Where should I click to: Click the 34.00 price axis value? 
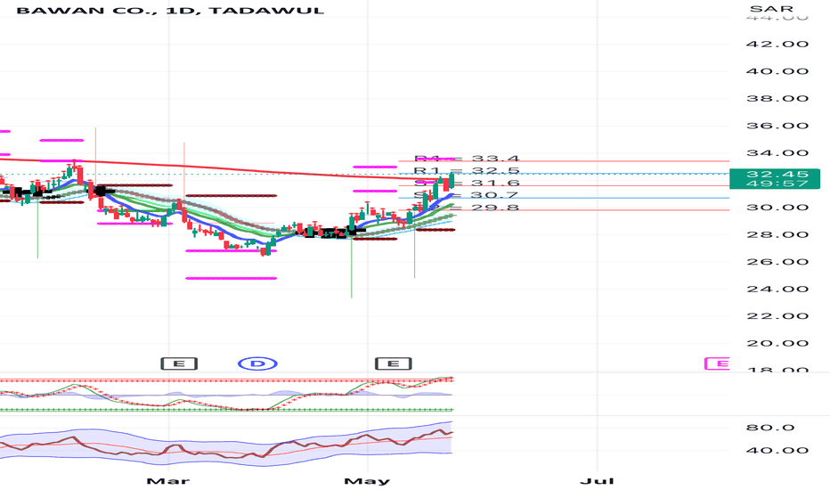click(x=777, y=153)
